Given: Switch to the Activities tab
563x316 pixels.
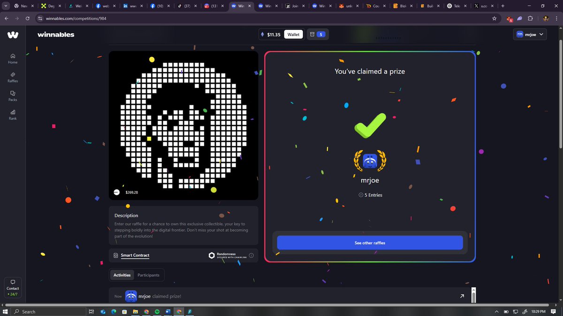Looking at the screenshot, I should (x=122, y=275).
